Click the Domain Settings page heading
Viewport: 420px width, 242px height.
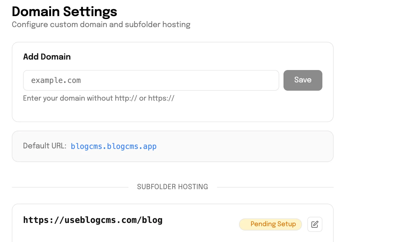click(x=64, y=12)
